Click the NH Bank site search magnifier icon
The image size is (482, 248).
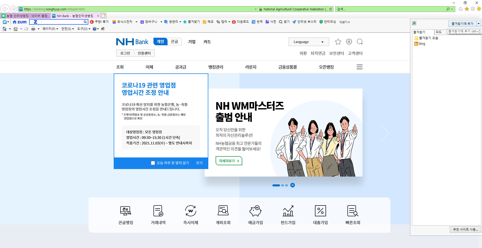360,42
